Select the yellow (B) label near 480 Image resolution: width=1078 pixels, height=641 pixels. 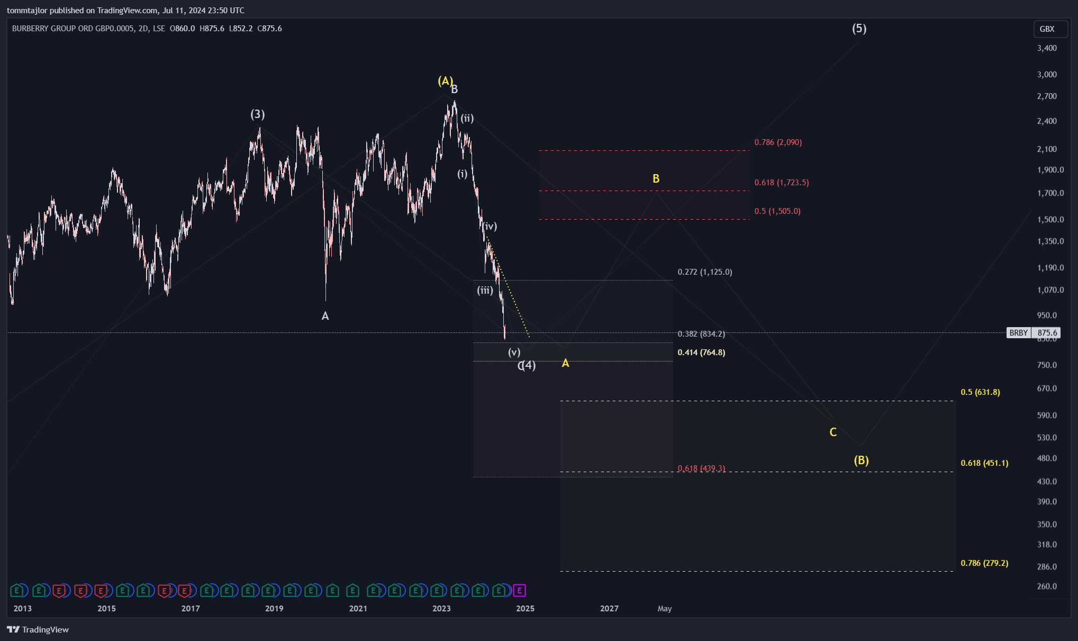click(x=861, y=460)
